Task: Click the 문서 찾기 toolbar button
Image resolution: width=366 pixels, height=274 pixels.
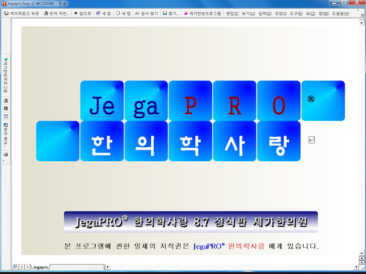Action: pos(146,13)
